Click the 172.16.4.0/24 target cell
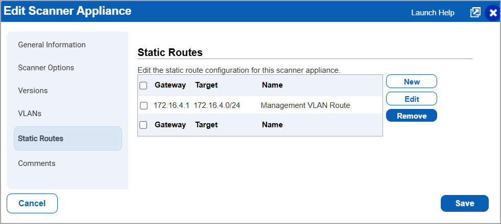The width and height of the screenshot is (501, 224). tap(217, 105)
